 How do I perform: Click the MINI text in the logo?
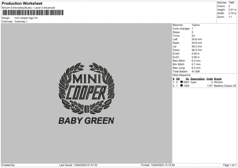pyautogui.click(x=86, y=79)
